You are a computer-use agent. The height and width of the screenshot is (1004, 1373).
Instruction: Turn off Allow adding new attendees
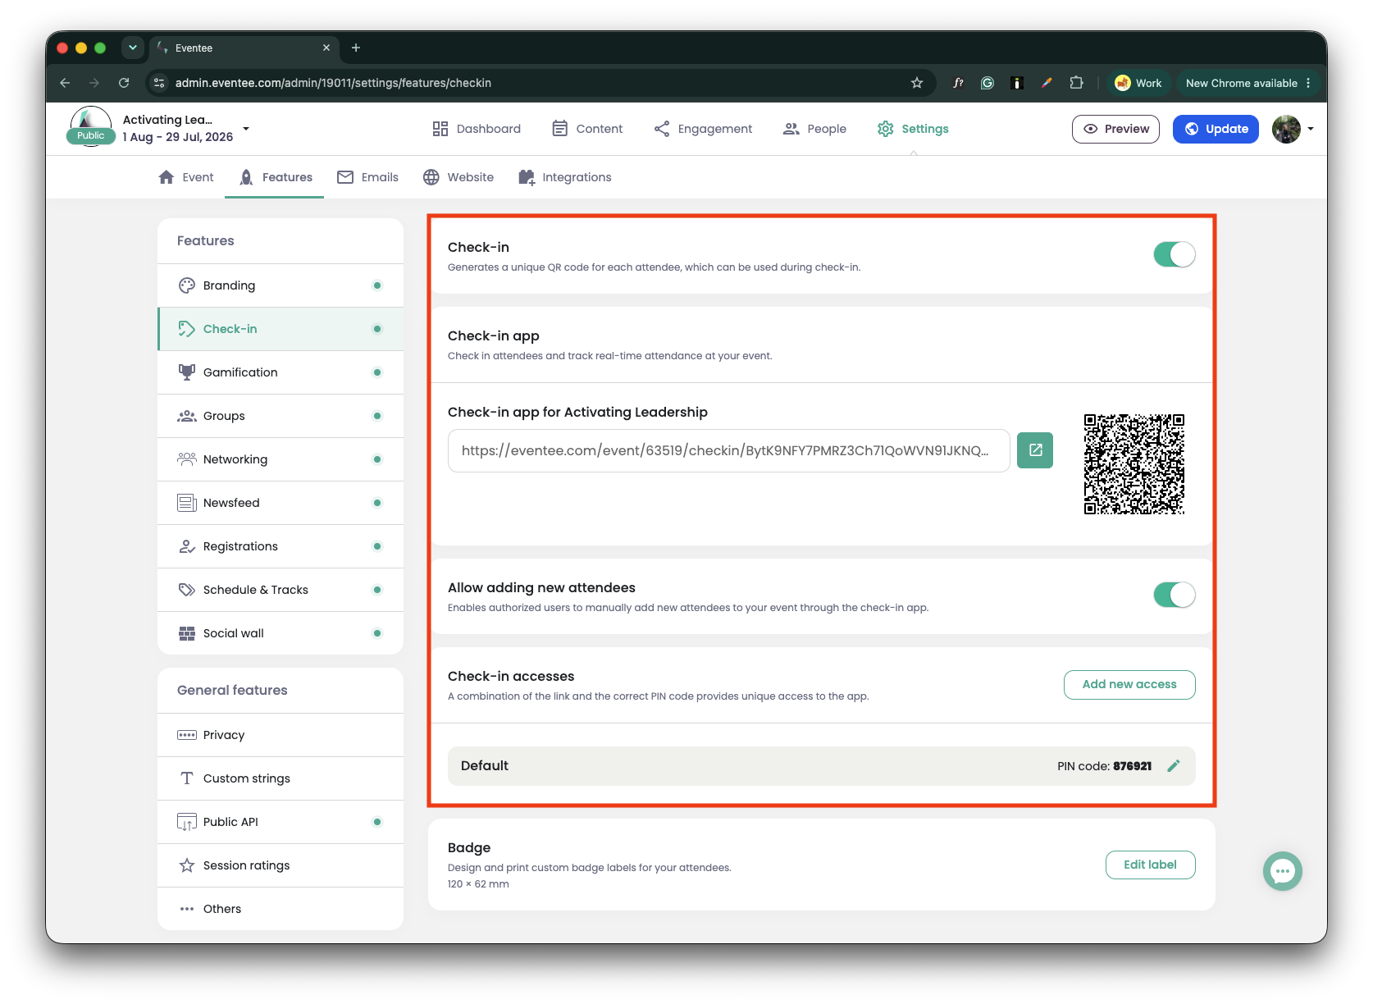tap(1175, 595)
